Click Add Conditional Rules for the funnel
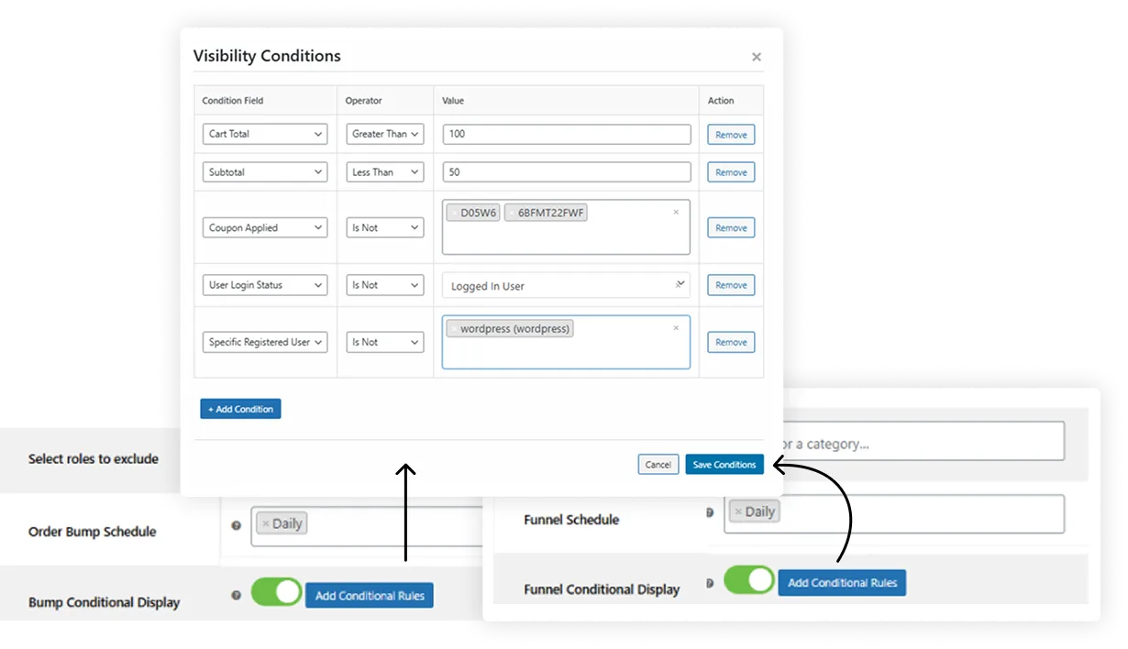This screenshot has height=649, width=1128. pos(842,582)
